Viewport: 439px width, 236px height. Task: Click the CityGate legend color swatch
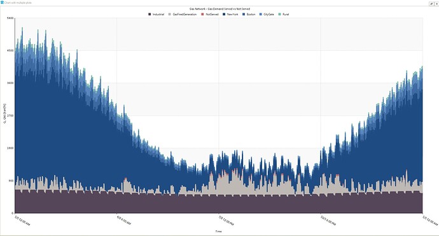[261, 14]
